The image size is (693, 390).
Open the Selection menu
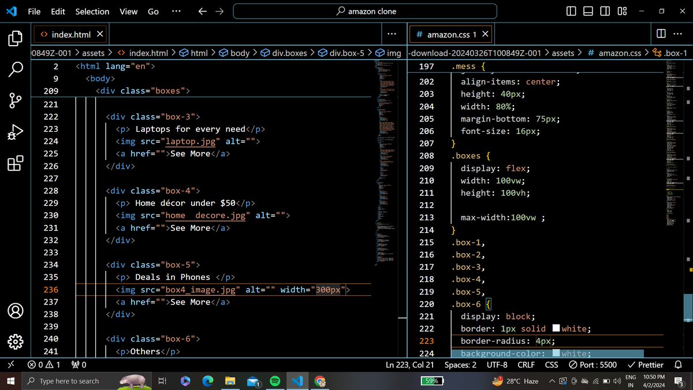point(92,11)
